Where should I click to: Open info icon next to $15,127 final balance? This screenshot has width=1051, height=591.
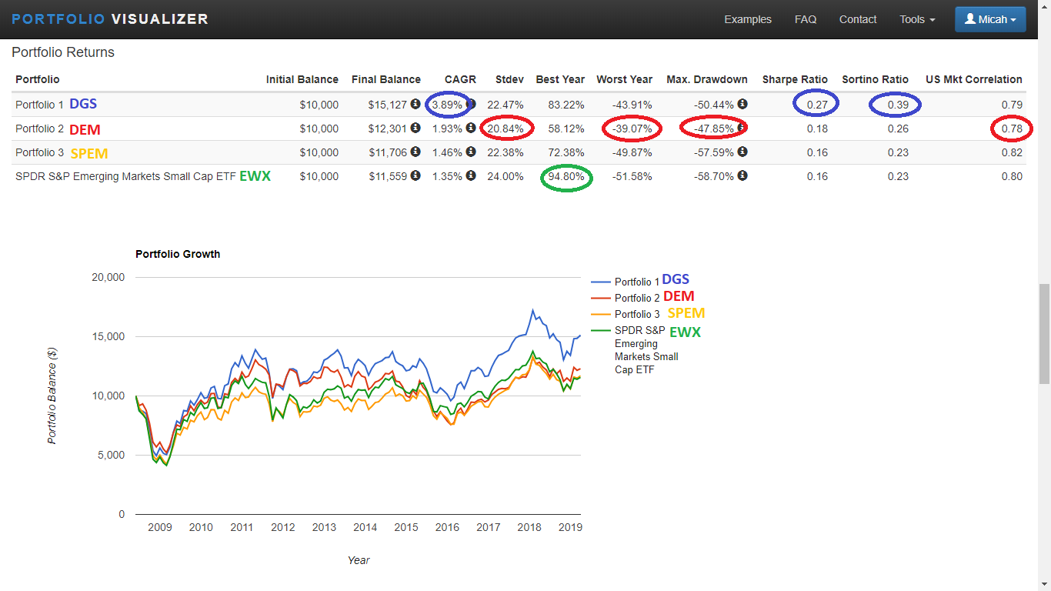tap(415, 105)
